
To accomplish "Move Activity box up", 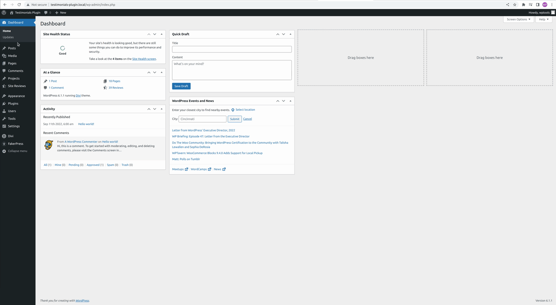I will click(x=149, y=109).
